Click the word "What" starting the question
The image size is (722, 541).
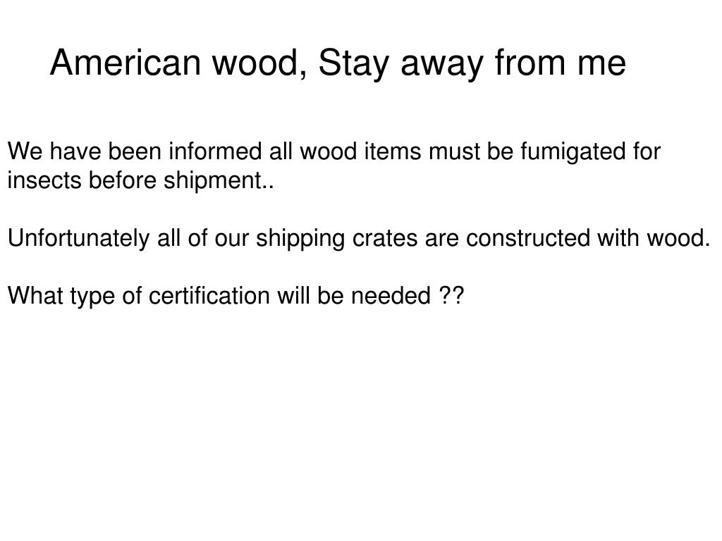tap(35, 295)
